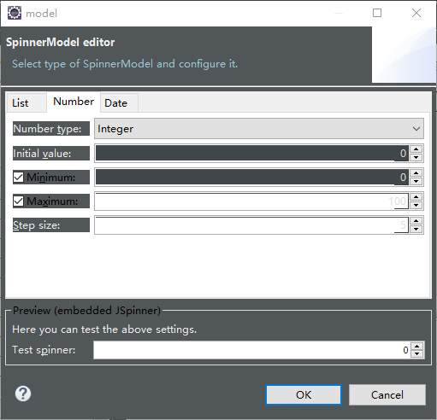Increment the Minimum spinner up arrow
Screen dimensions: 437x420
(416, 173)
